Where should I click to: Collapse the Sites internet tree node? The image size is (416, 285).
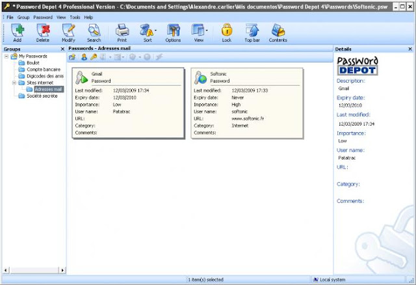tap(14, 83)
